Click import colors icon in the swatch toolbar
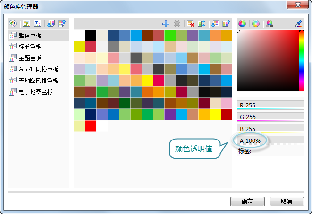Viewport: 312px width, 214px height. (x=215, y=24)
